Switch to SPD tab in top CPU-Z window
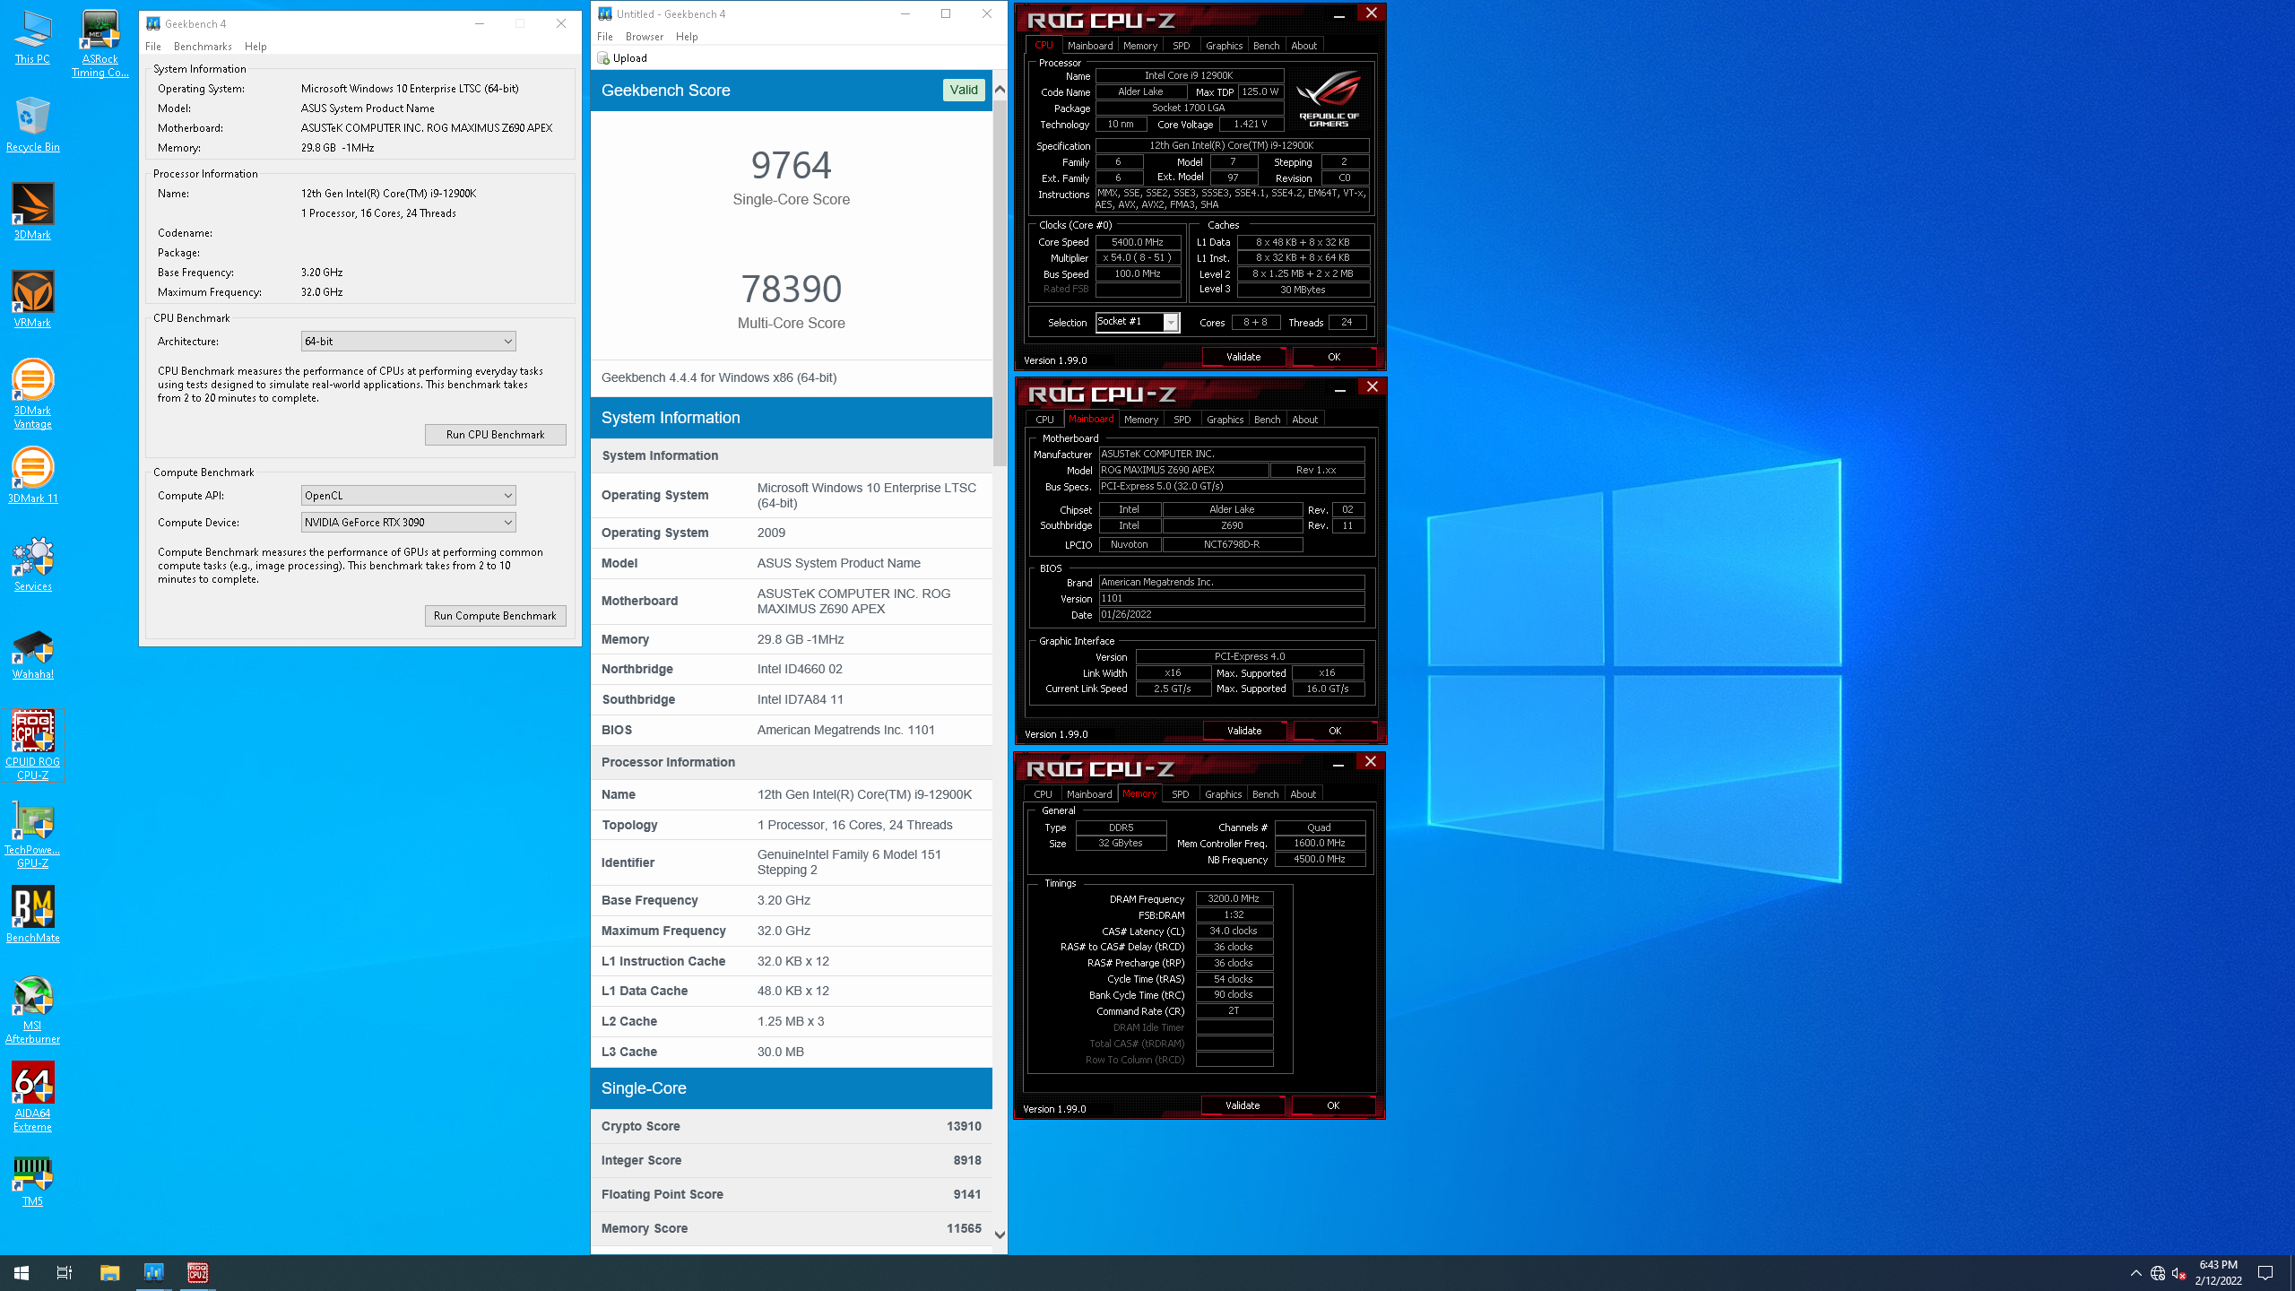 pos(1182,46)
